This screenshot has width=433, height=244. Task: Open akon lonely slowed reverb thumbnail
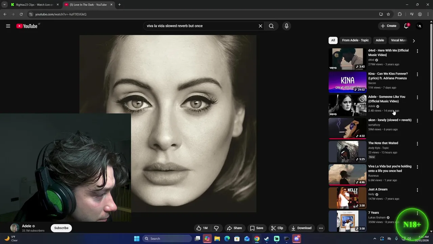tap(347, 128)
